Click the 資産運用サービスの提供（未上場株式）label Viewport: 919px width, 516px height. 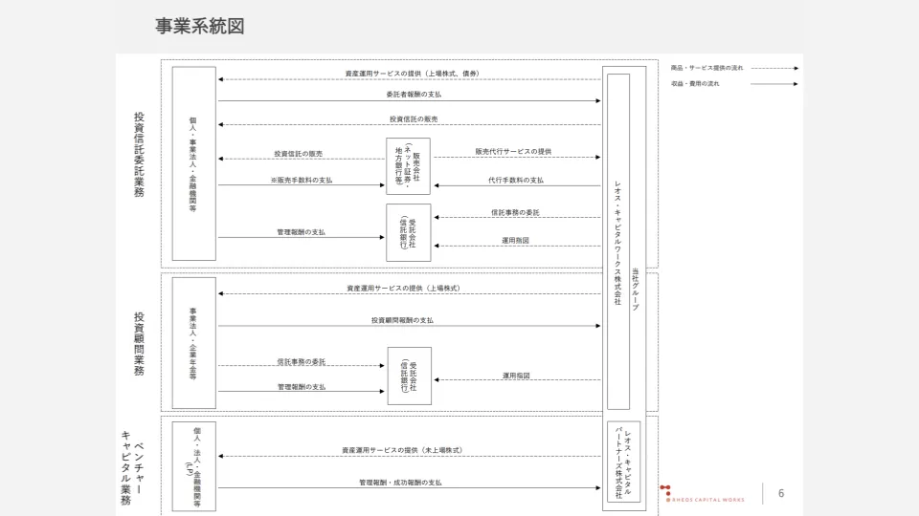402,450
